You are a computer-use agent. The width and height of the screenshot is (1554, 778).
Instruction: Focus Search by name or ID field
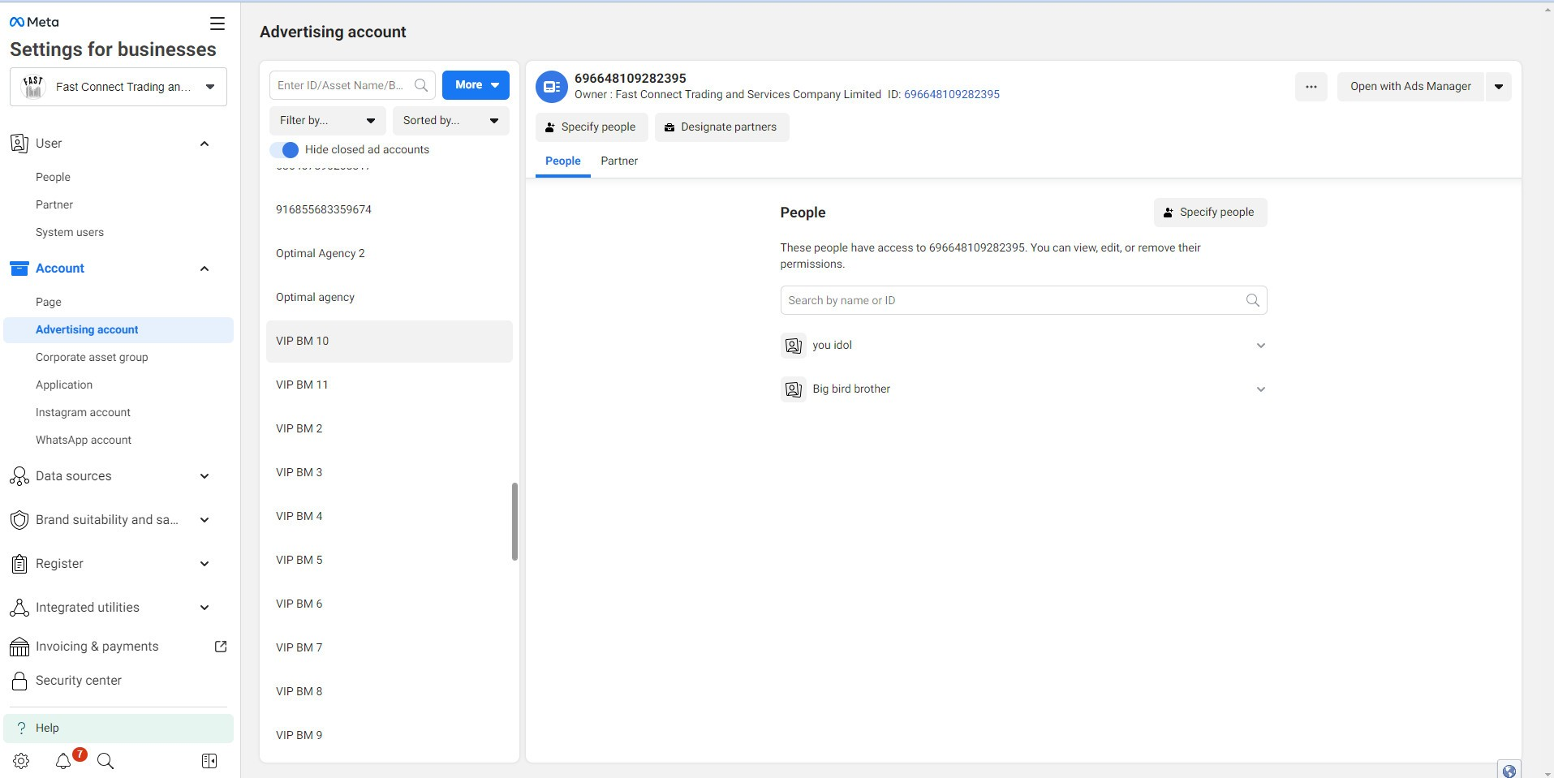pyautogui.click(x=1023, y=300)
